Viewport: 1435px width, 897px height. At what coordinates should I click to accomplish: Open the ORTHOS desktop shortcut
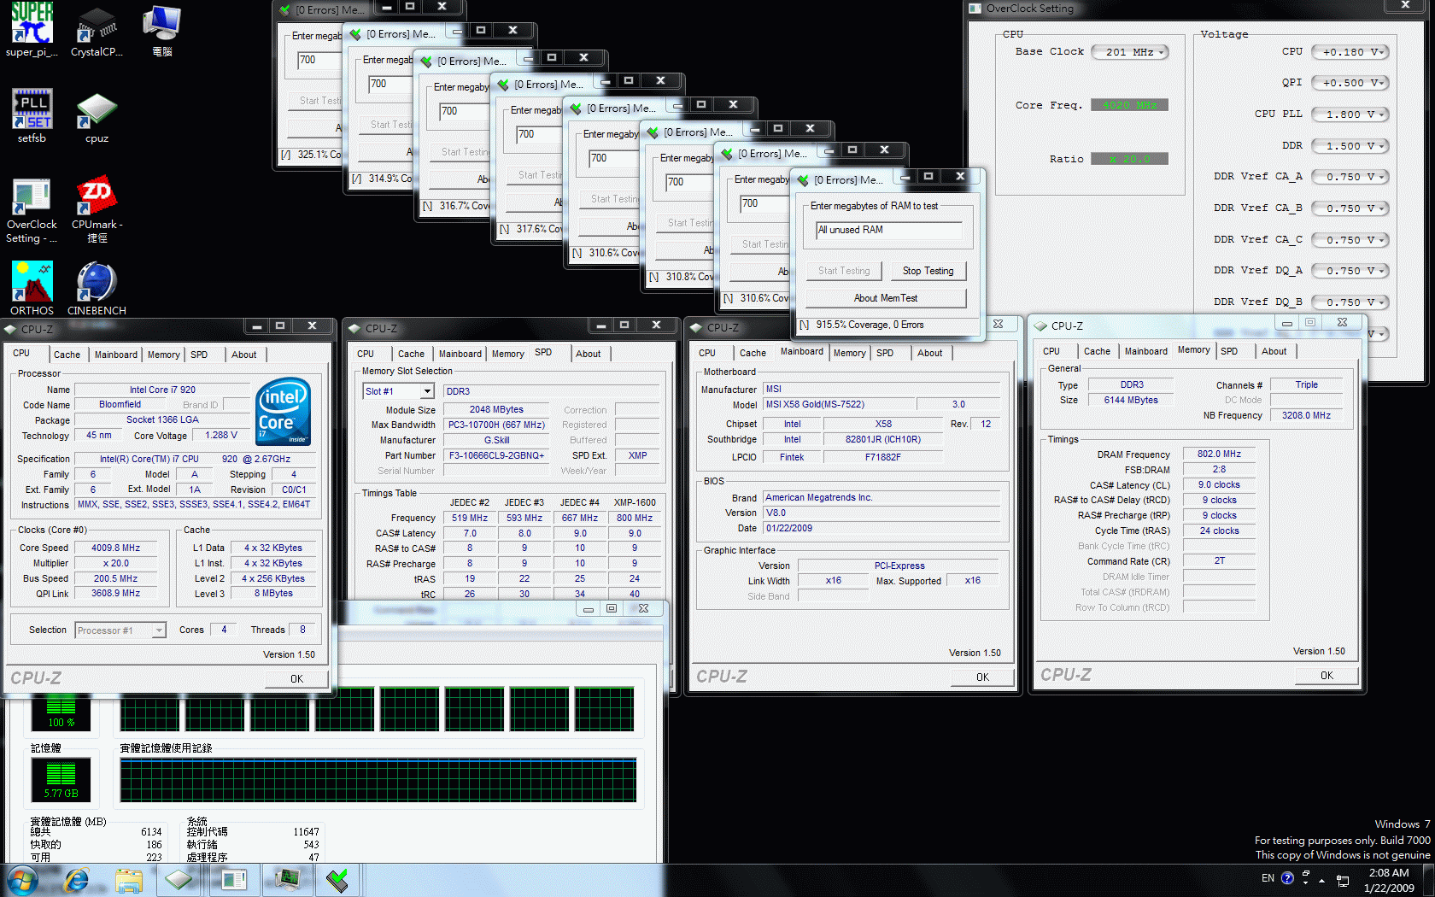(x=32, y=288)
